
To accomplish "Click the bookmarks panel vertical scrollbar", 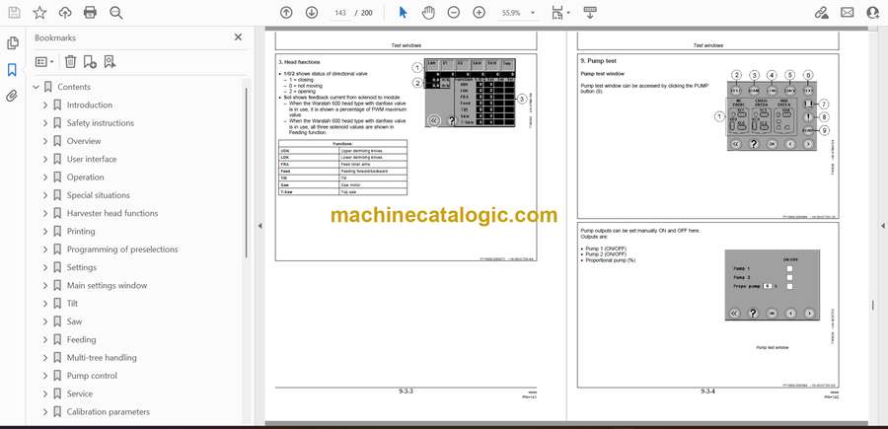I will (247, 173).
